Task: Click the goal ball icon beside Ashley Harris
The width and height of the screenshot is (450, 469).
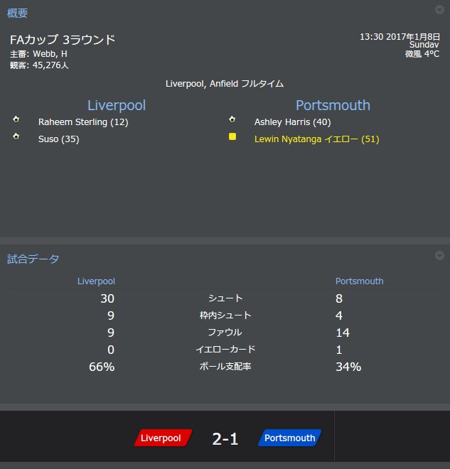Action: (232, 119)
